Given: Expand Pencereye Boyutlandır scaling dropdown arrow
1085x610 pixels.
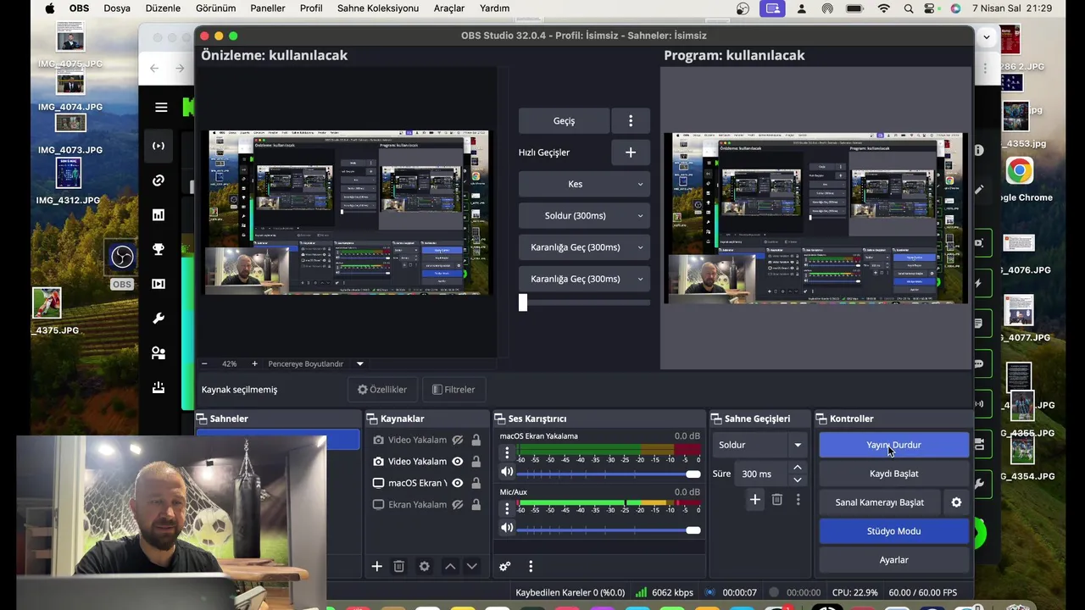Looking at the screenshot, I should [x=359, y=363].
